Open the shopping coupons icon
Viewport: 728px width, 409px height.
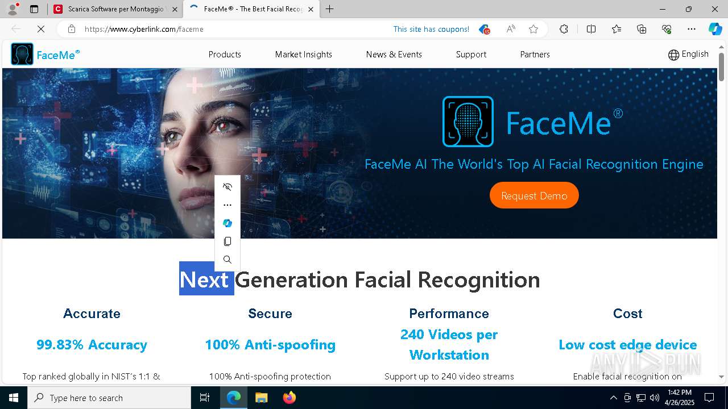coord(484,29)
